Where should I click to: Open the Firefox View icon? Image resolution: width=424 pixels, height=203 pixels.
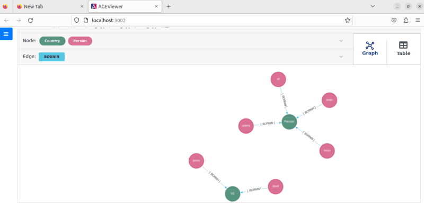[5, 6]
